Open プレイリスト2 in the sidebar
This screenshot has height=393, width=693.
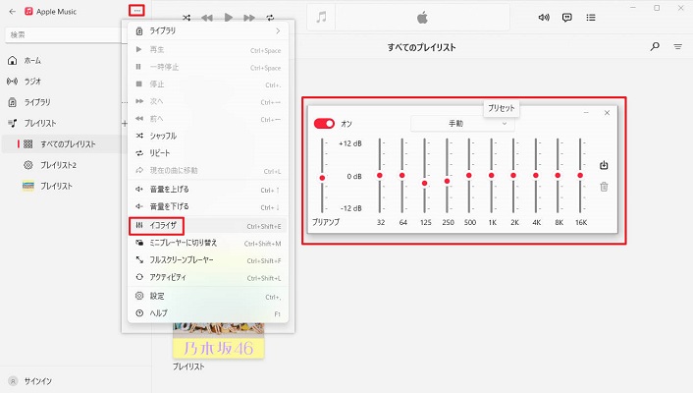point(58,165)
